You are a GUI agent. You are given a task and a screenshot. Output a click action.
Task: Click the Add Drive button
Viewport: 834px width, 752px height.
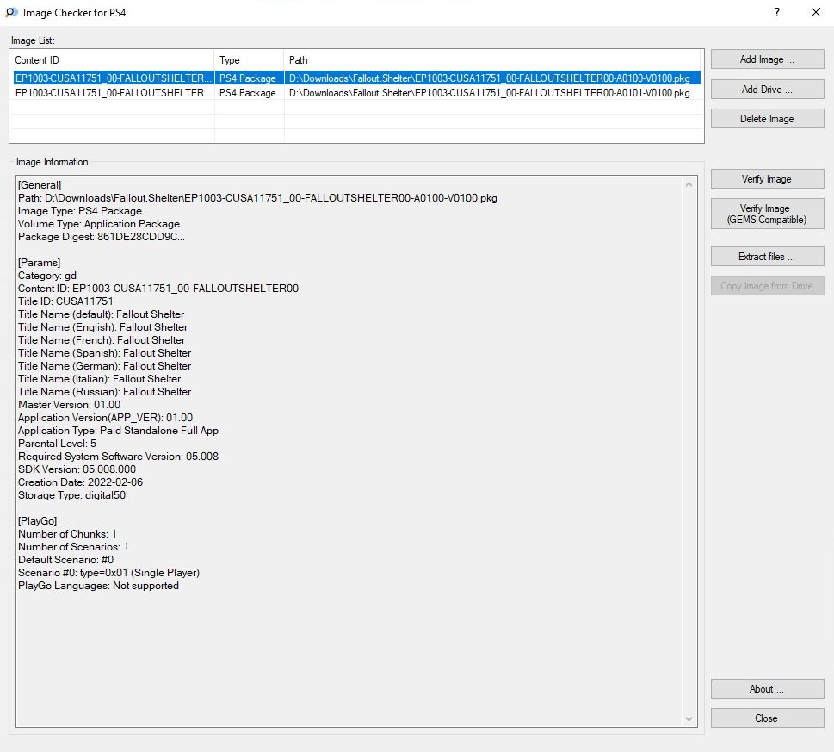click(x=767, y=89)
